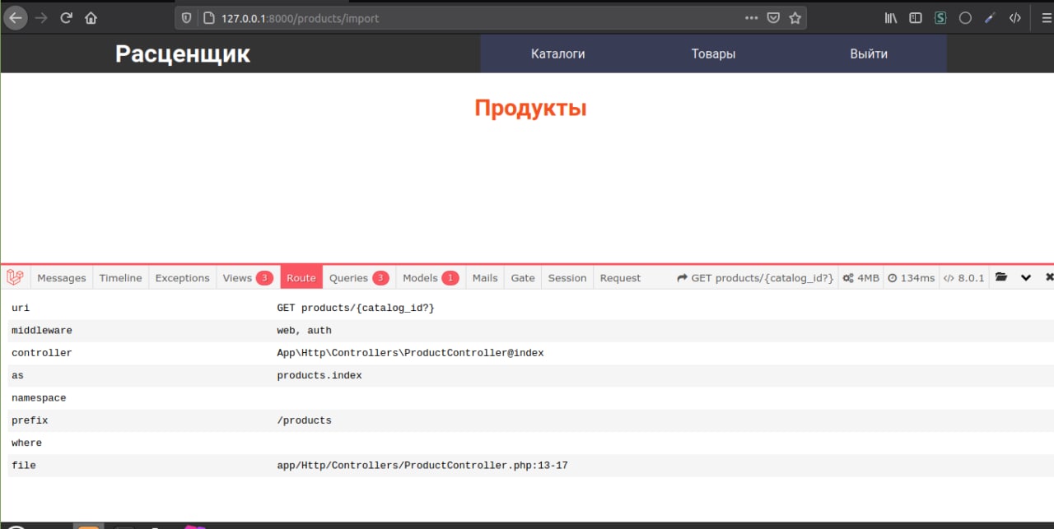Image resolution: width=1054 pixels, height=529 pixels.
Task: Click the Продукты page heading
Action: pyautogui.click(x=530, y=108)
